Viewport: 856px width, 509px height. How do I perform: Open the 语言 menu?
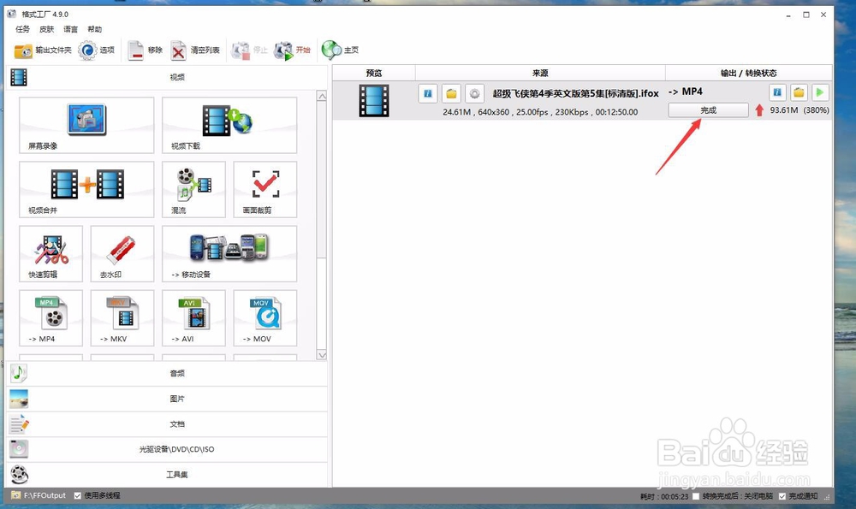[x=70, y=29]
